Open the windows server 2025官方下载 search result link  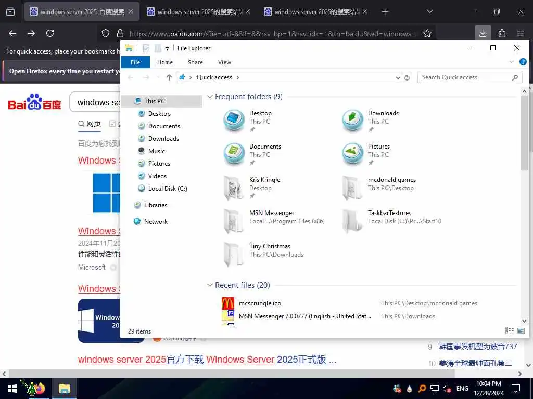[x=207, y=360]
